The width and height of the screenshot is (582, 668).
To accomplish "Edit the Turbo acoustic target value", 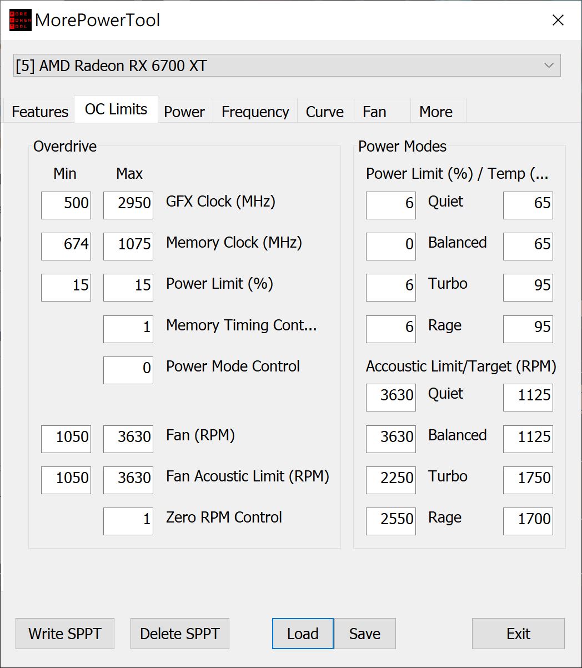I will pyautogui.click(x=528, y=480).
